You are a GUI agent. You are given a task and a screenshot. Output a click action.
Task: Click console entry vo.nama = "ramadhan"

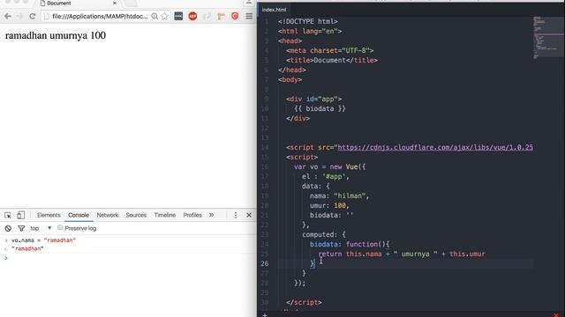click(x=43, y=240)
